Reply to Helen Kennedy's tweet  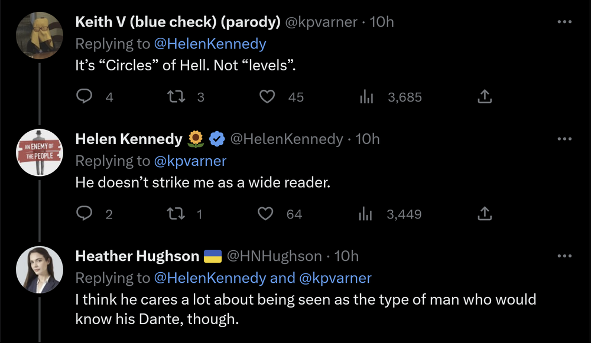[85, 214]
